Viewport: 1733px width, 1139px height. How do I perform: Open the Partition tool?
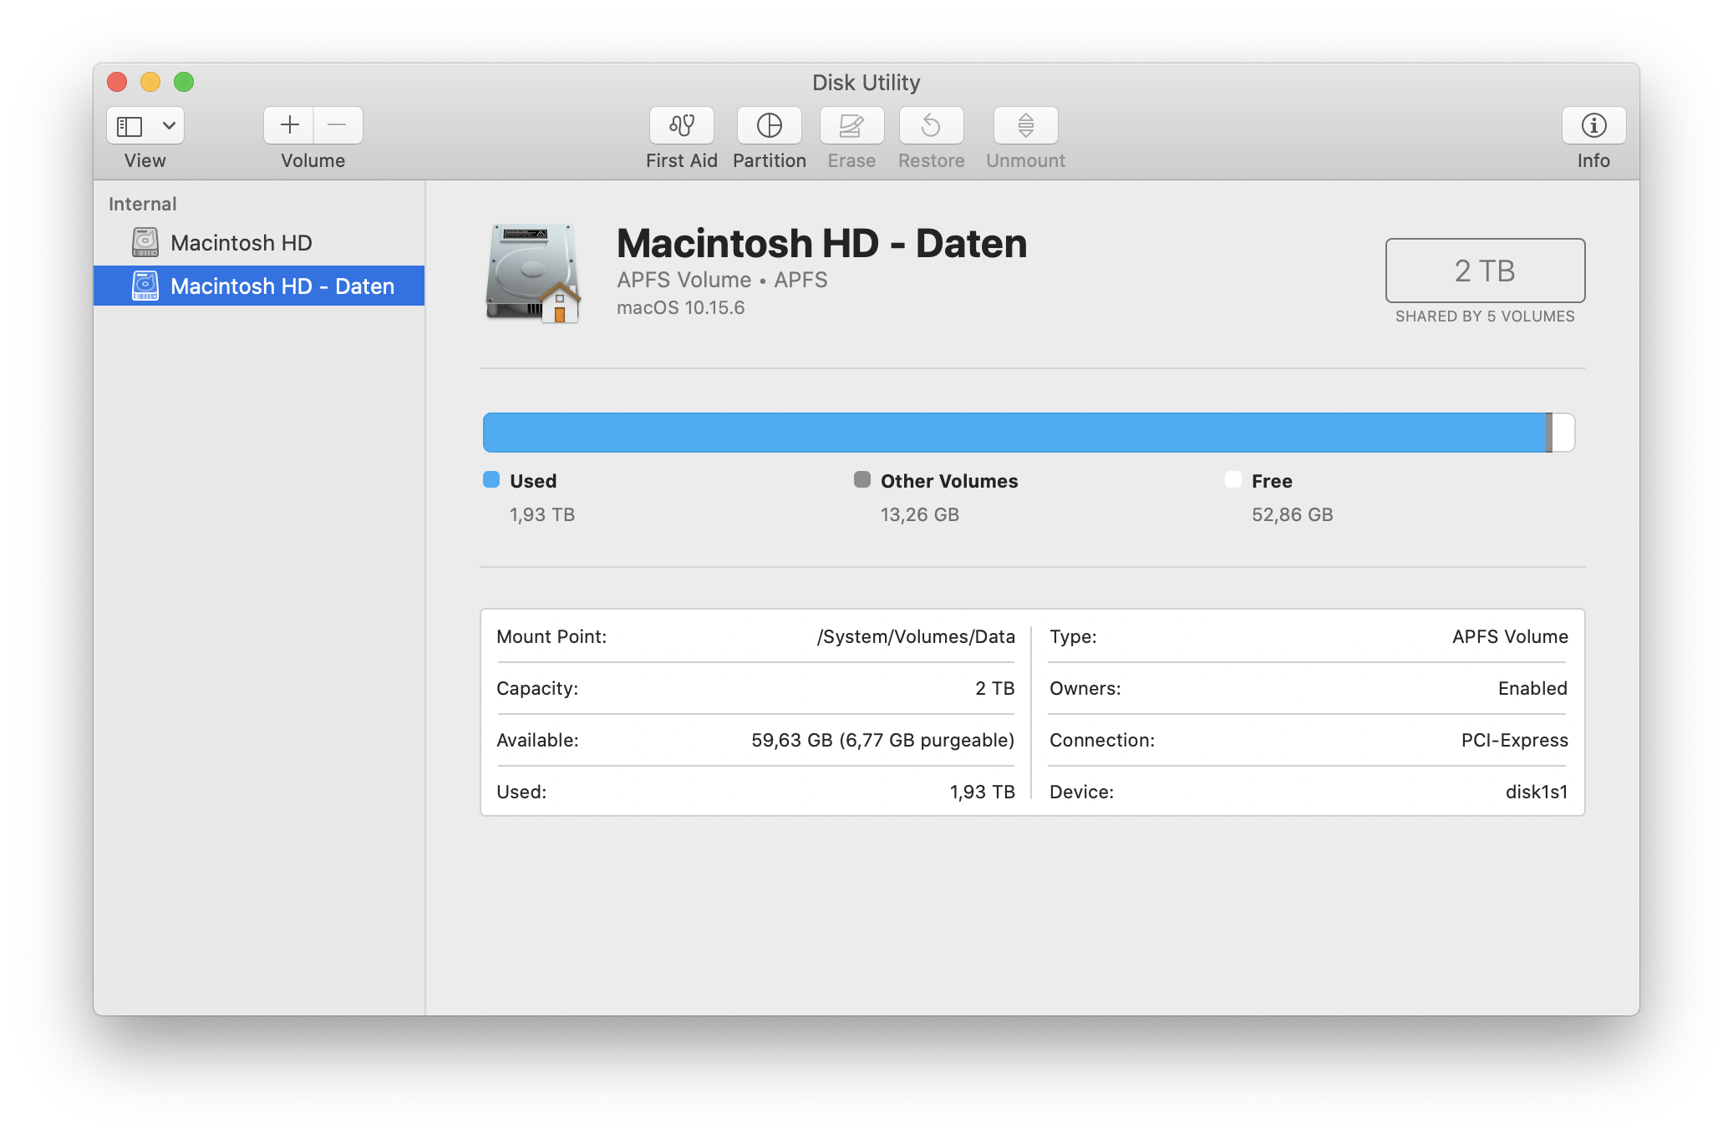(x=769, y=125)
